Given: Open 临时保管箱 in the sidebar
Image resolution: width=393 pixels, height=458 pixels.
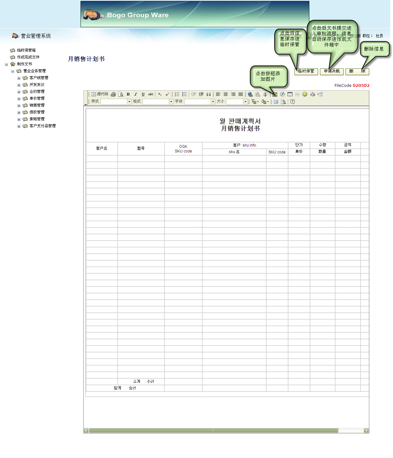Looking at the screenshot, I should (26, 50).
